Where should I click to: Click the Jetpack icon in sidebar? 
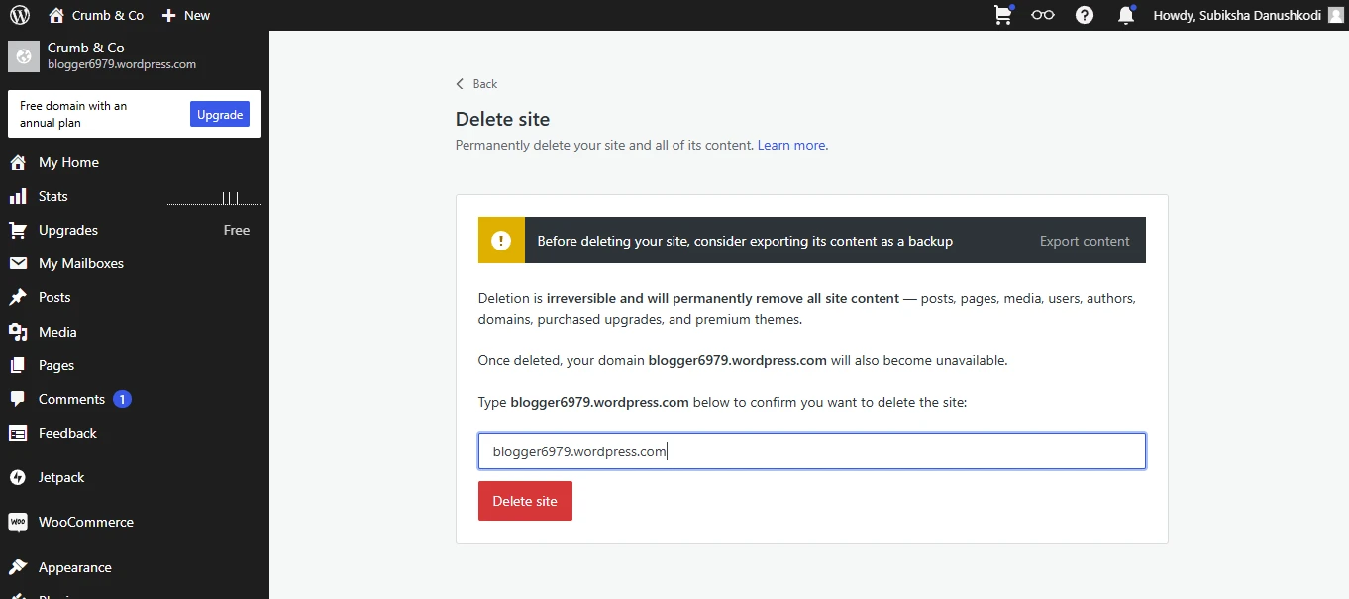tap(18, 477)
